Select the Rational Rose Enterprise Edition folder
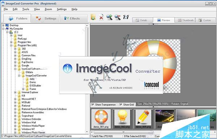The image size is (217, 139). [x=44, y=109]
